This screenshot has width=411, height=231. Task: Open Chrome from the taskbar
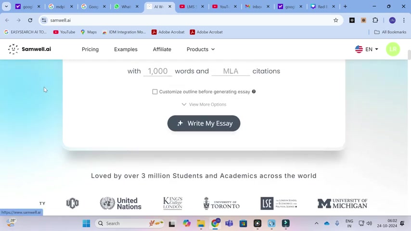(x=215, y=223)
